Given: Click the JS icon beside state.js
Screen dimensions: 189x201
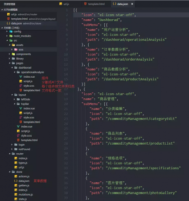Looking at the screenshot, I should (x=16, y=199).
